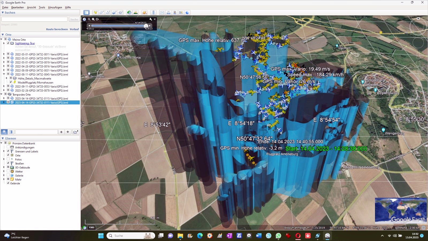The height and width of the screenshot is (241, 428).
Task: Click the historical imagery year 1985 badge
Action: point(91,227)
